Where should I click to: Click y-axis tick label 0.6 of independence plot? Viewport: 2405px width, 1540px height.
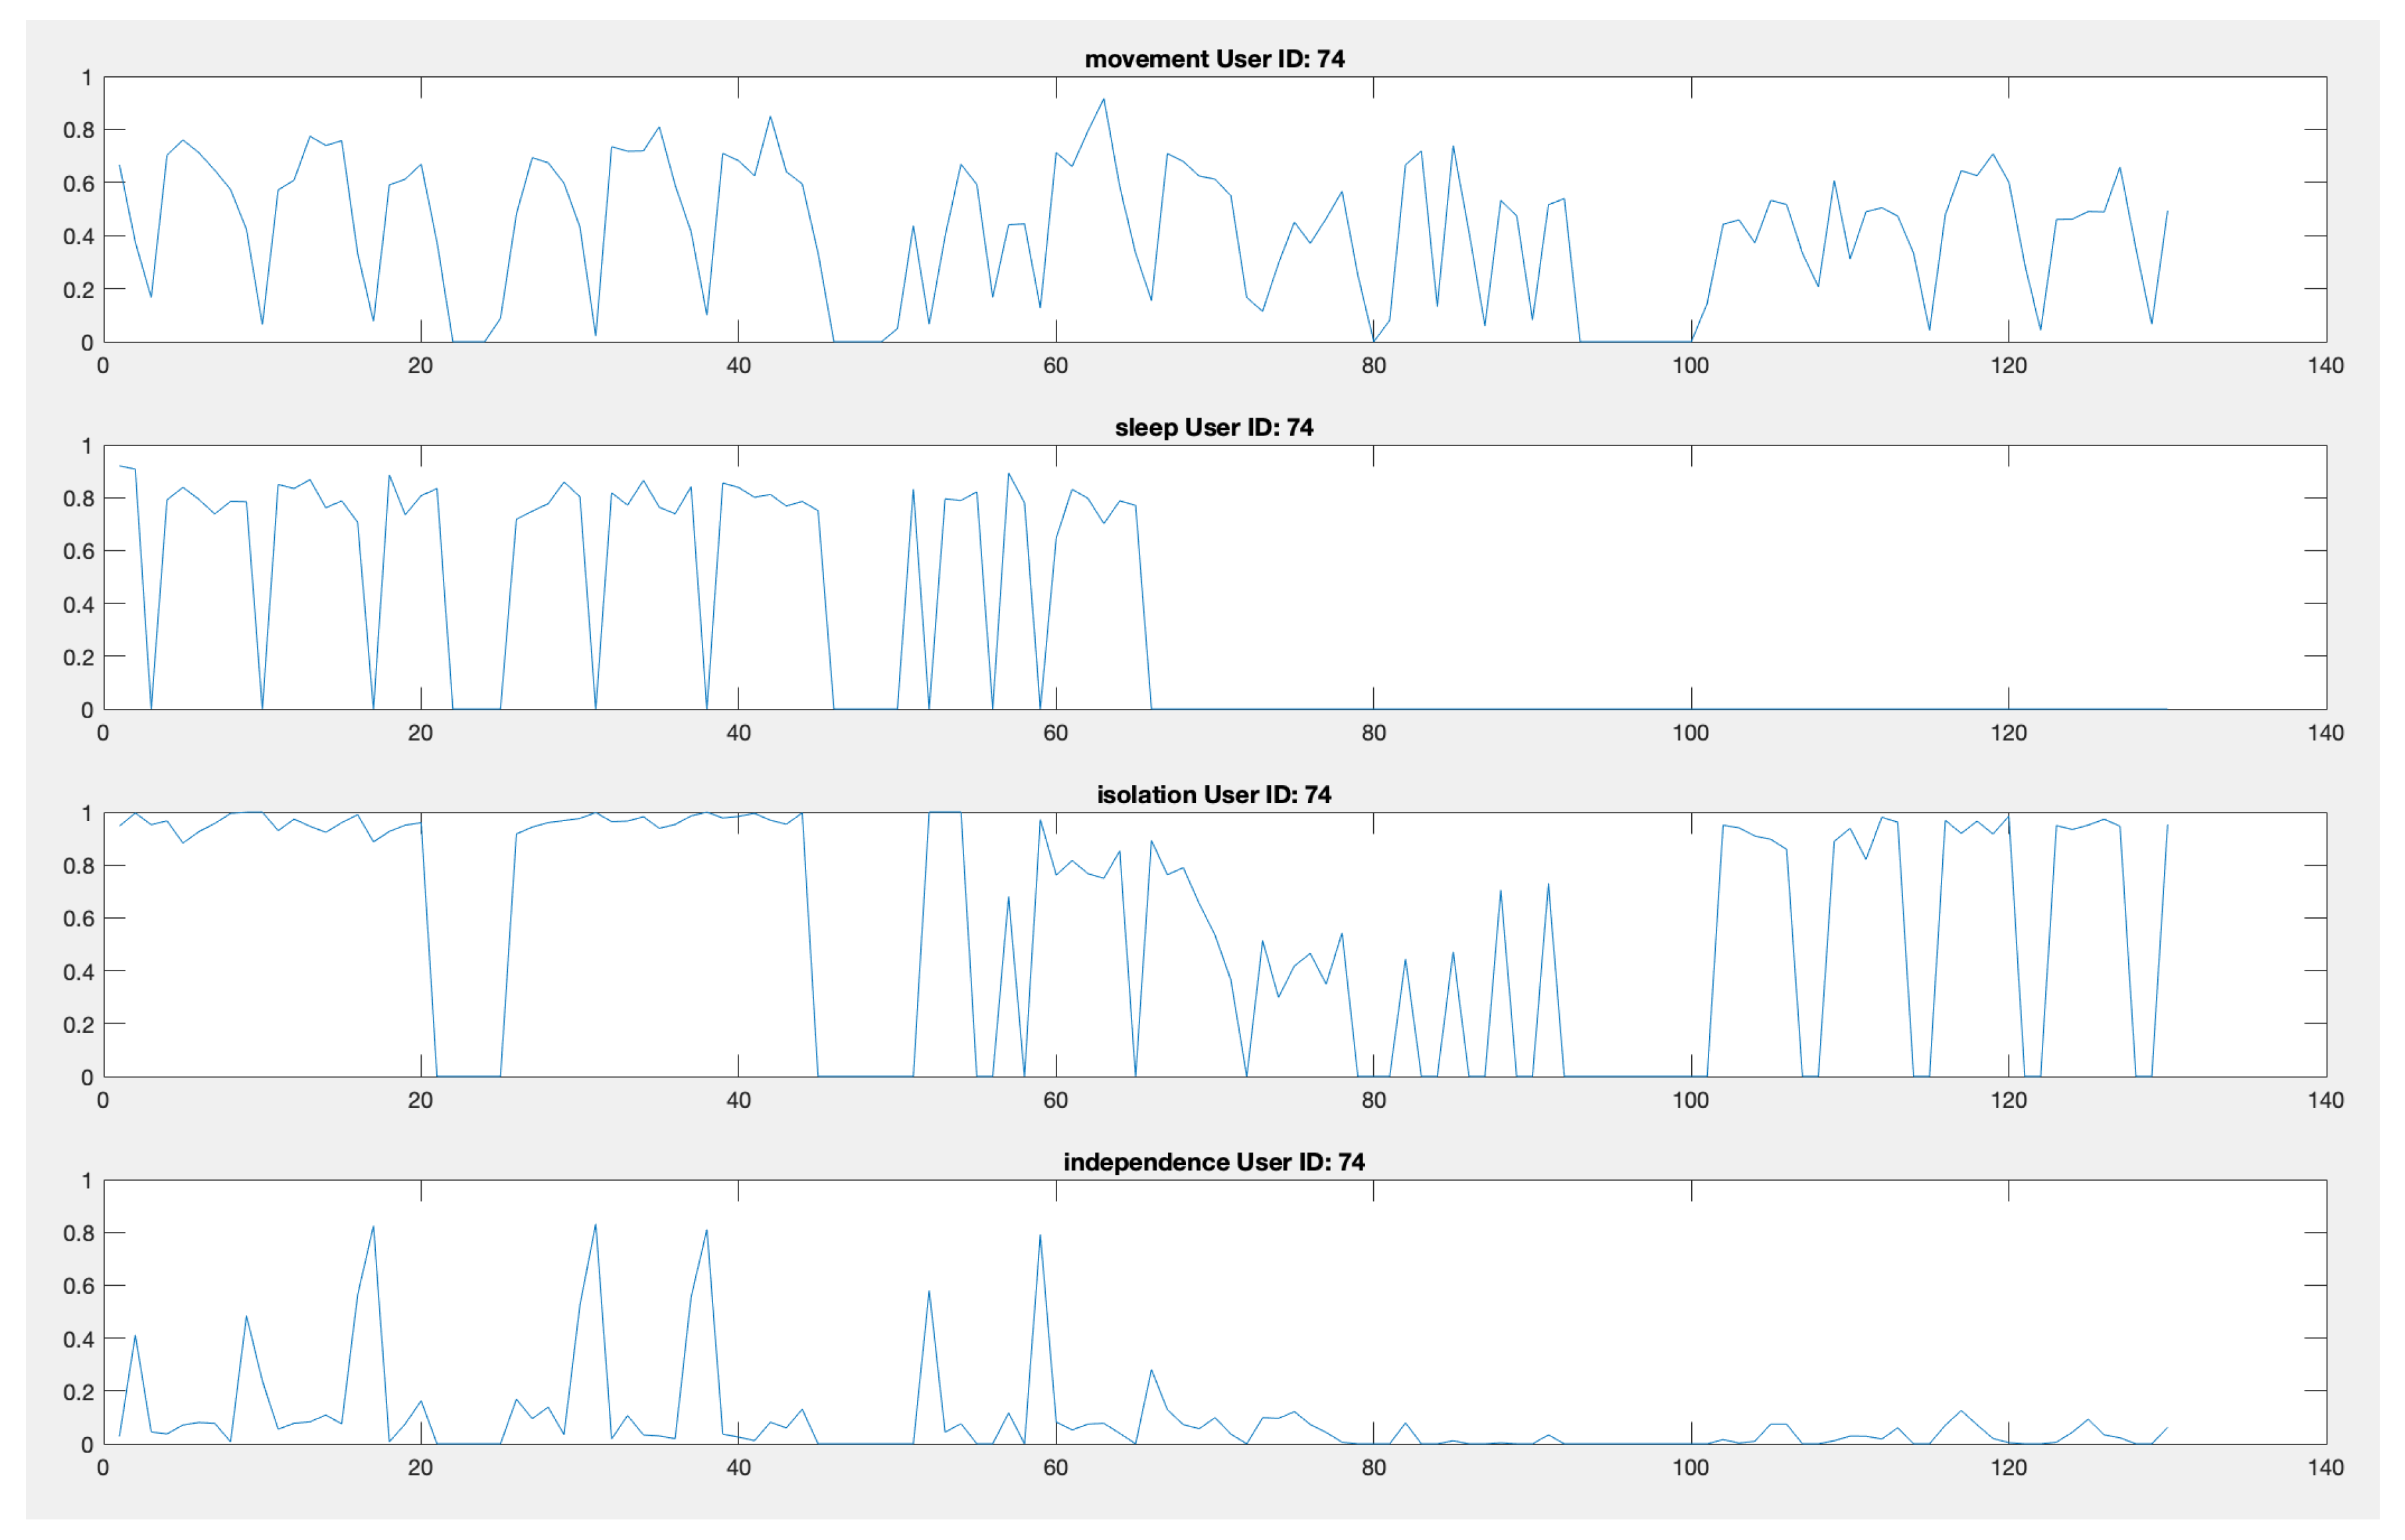point(79,1286)
